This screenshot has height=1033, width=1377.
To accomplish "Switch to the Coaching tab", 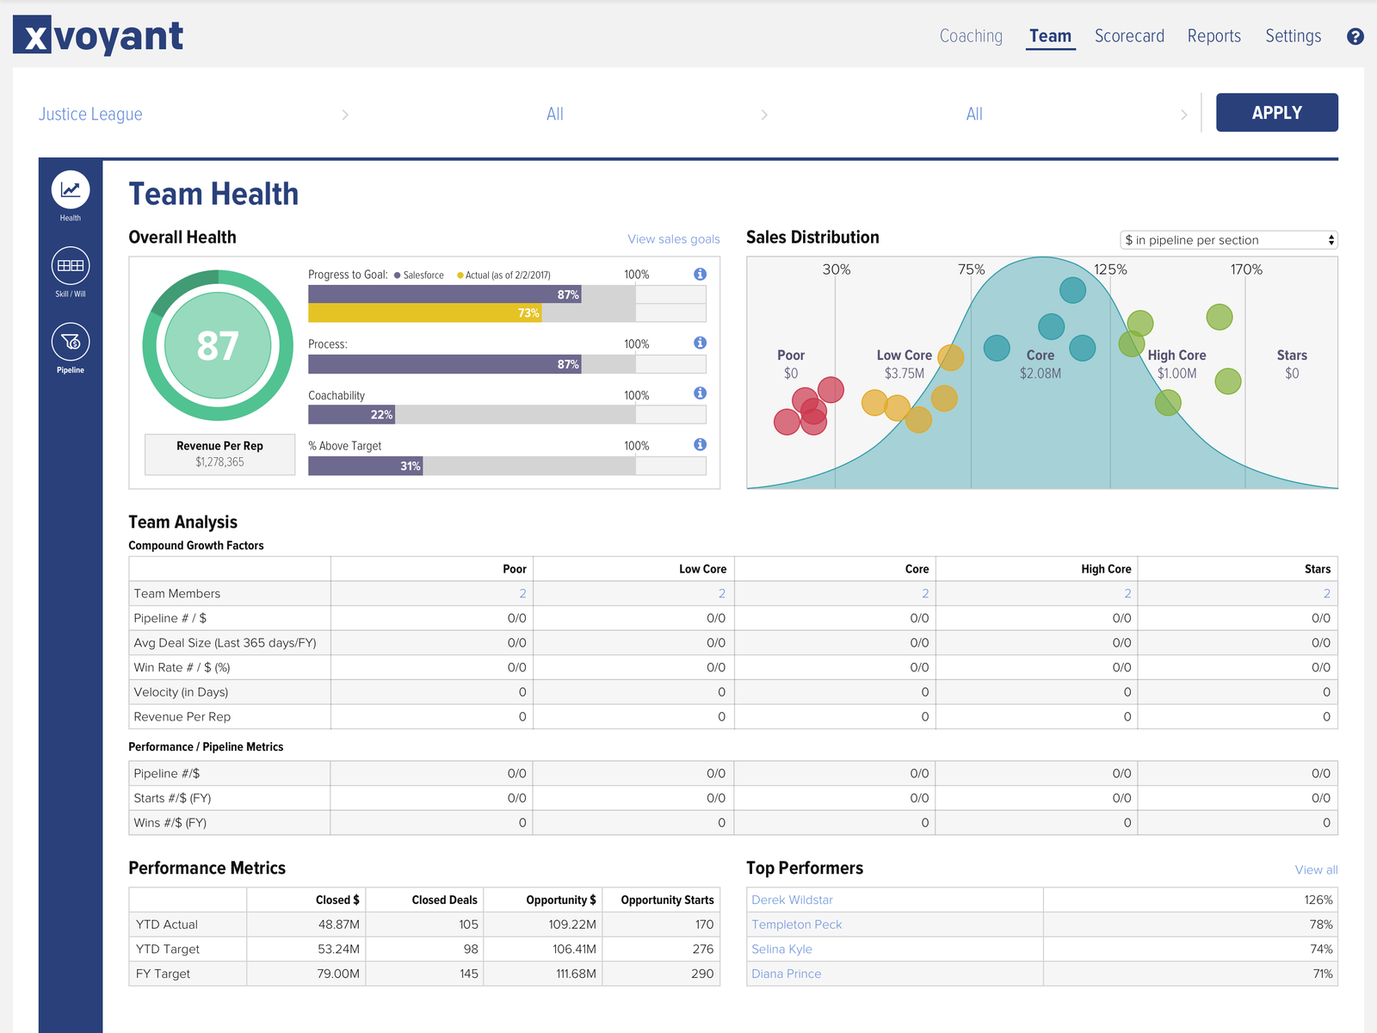I will [x=971, y=36].
